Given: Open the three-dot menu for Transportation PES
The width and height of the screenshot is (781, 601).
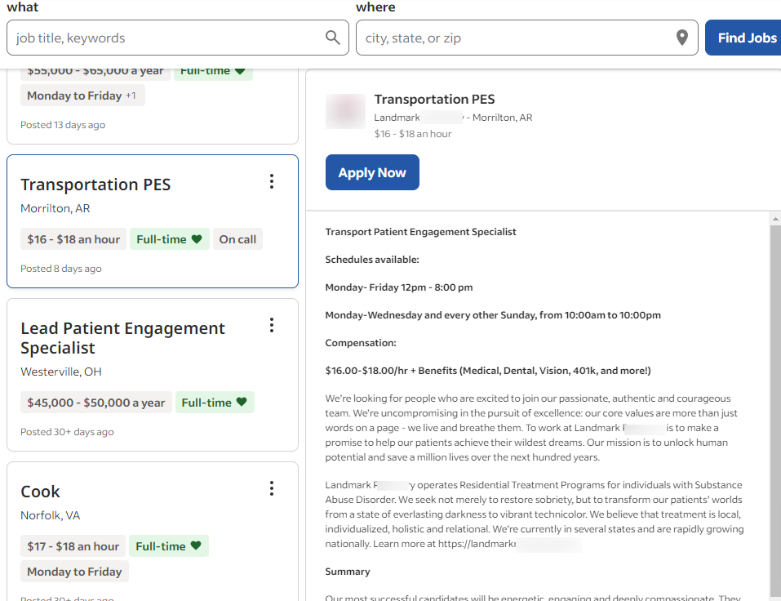Looking at the screenshot, I should [x=272, y=182].
